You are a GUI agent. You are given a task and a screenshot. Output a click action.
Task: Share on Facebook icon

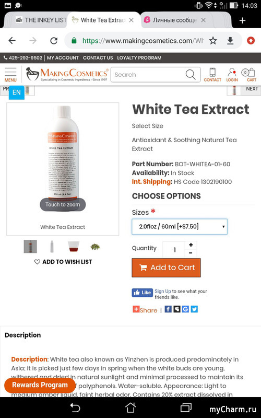[x=168, y=309]
